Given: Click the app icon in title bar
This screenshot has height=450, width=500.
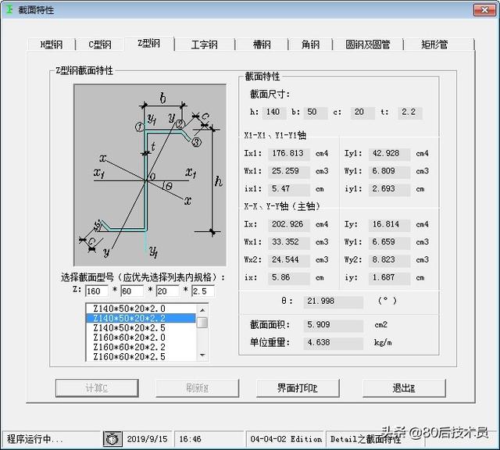Looking at the screenshot, I should (x=9, y=9).
